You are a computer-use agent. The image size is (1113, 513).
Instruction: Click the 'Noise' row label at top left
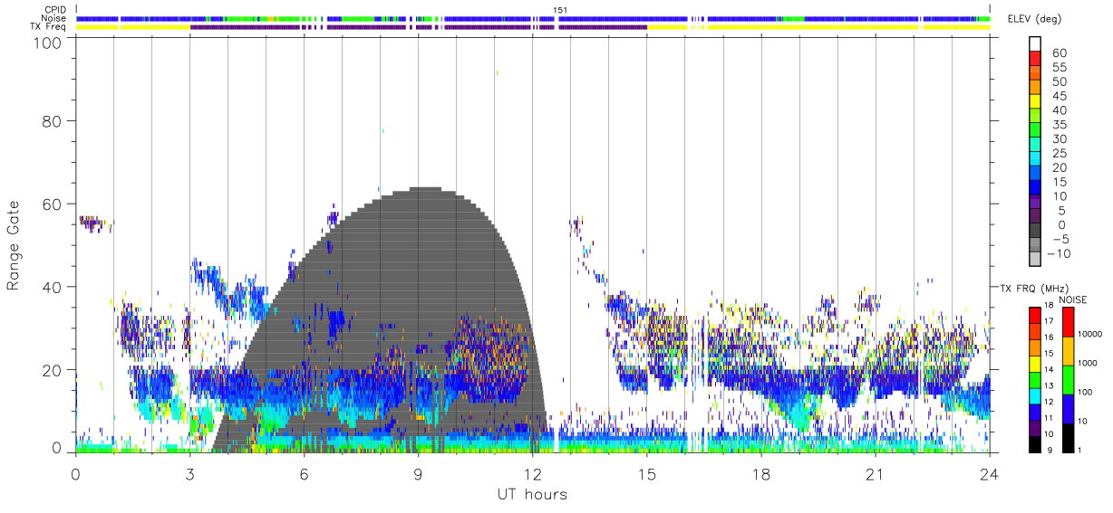(x=55, y=18)
